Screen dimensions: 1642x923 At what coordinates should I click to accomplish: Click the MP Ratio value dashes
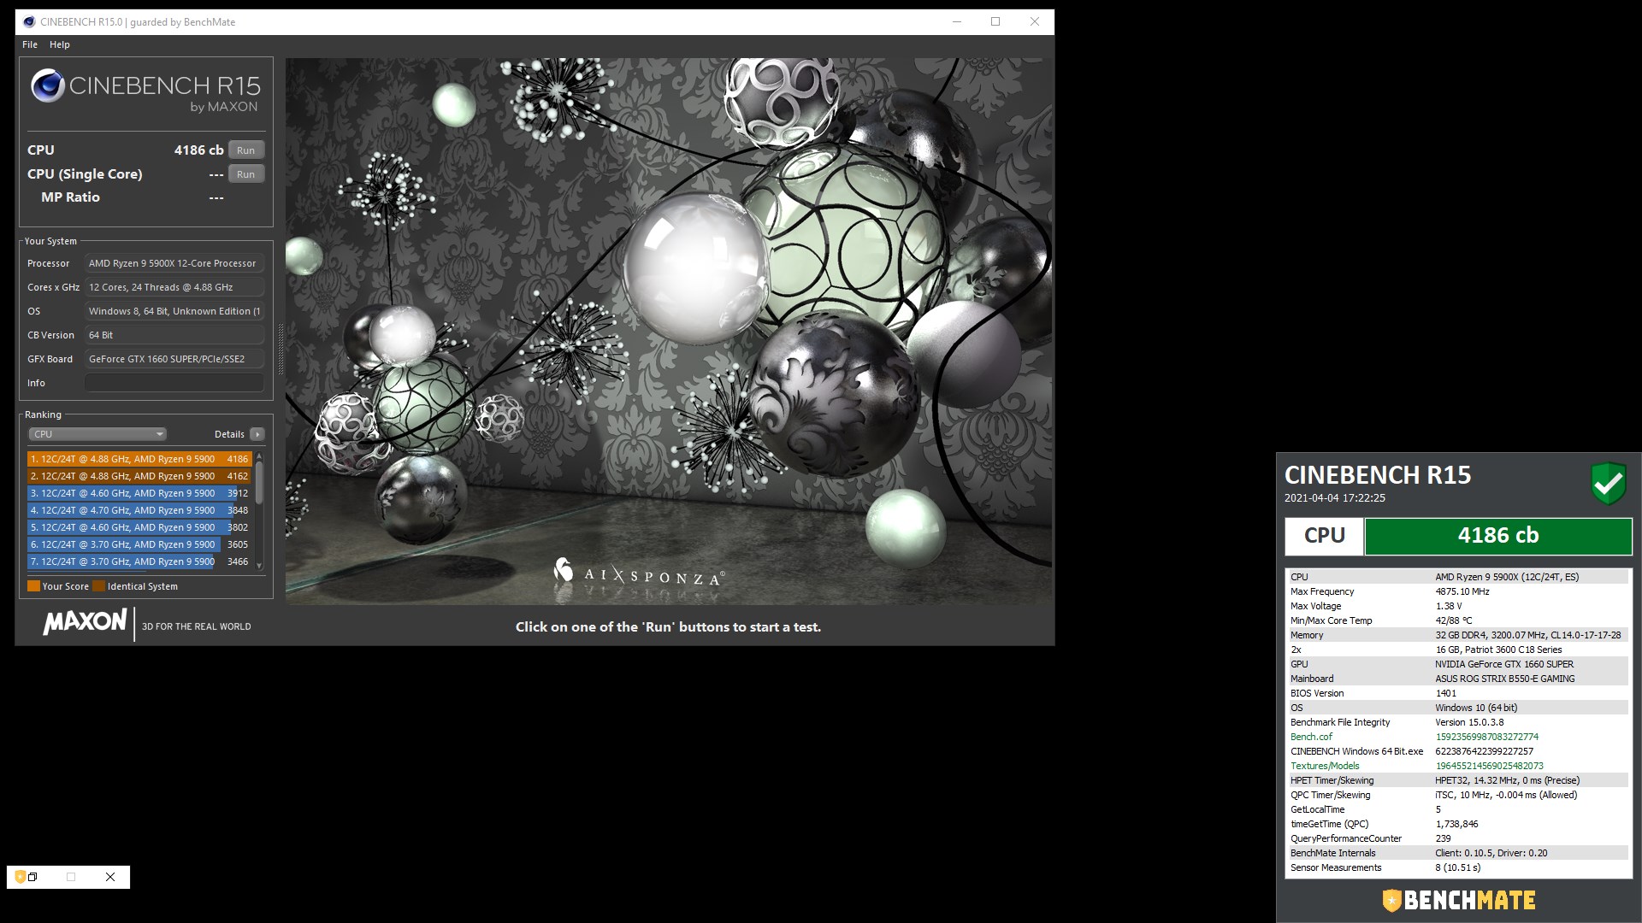(216, 197)
